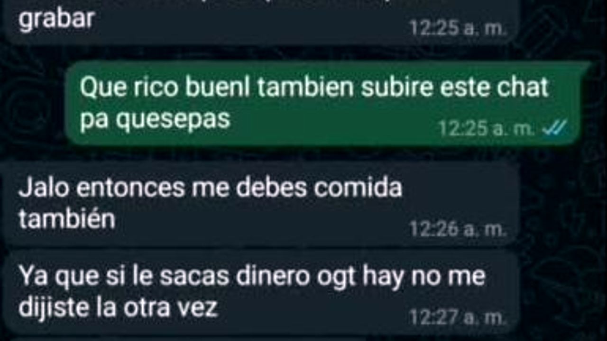The image size is (607, 341).
Task: Click the word "dinero"
Action: pyautogui.click(x=273, y=276)
